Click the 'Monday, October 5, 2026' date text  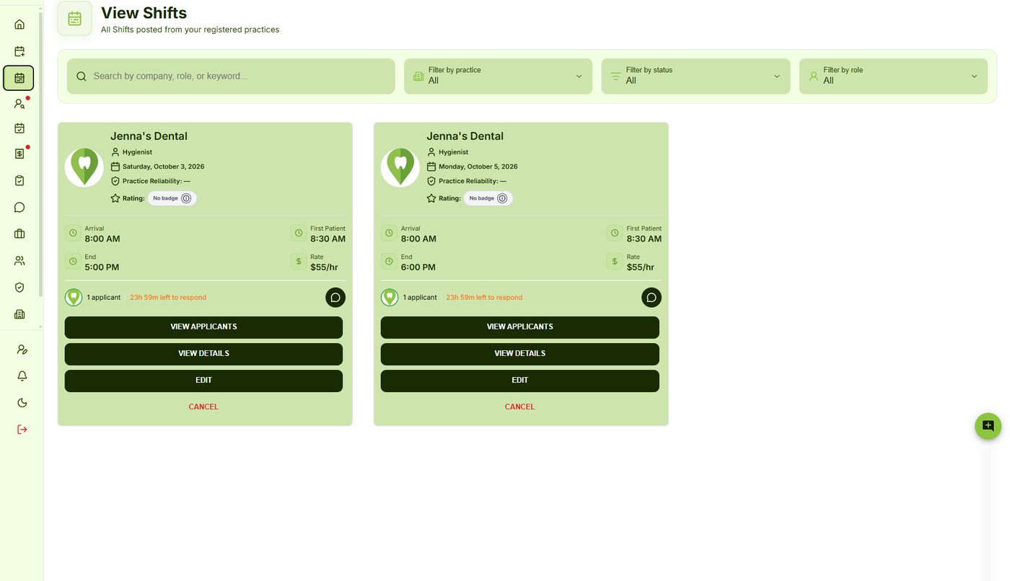click(x=478, y=167)
